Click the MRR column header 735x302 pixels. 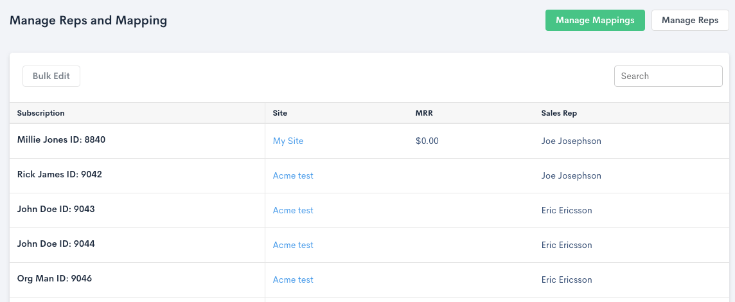(424, 113)
